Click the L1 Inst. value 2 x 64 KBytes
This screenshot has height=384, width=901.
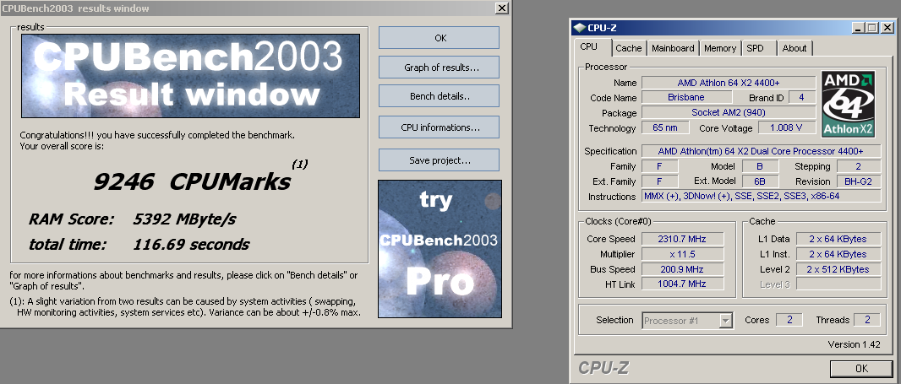pos(838,254)
